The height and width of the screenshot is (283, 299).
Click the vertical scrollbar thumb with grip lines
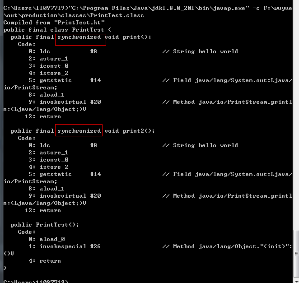(x=296, y=254)
